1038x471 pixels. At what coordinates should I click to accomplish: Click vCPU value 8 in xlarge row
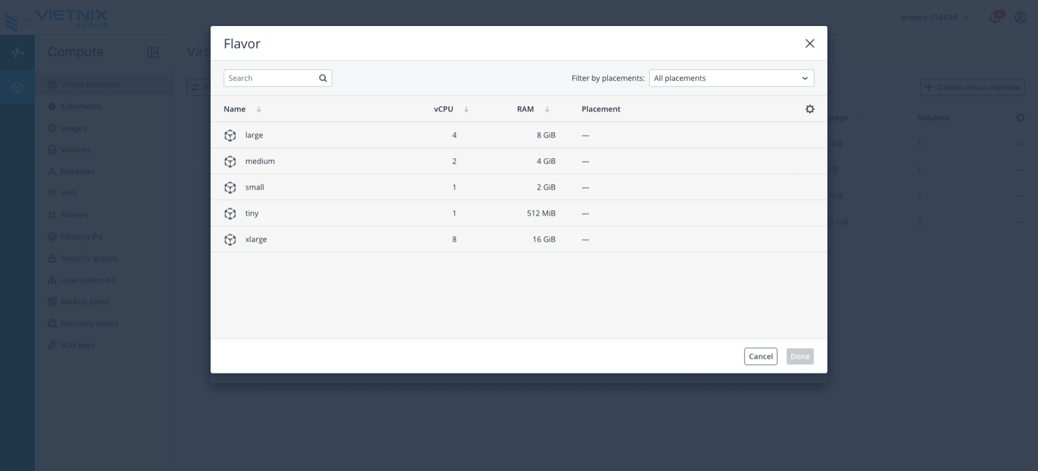454,239
